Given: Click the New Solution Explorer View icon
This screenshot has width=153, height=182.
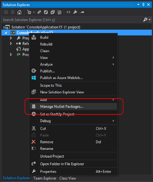Looking at the screenshot, I should [34, 92].
